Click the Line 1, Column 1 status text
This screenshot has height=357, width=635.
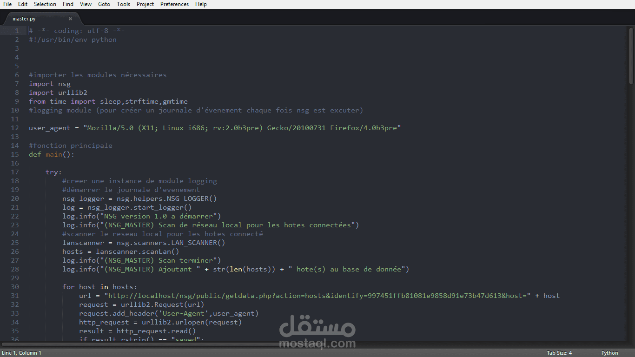pyautogui.click(x=21, y=353)
